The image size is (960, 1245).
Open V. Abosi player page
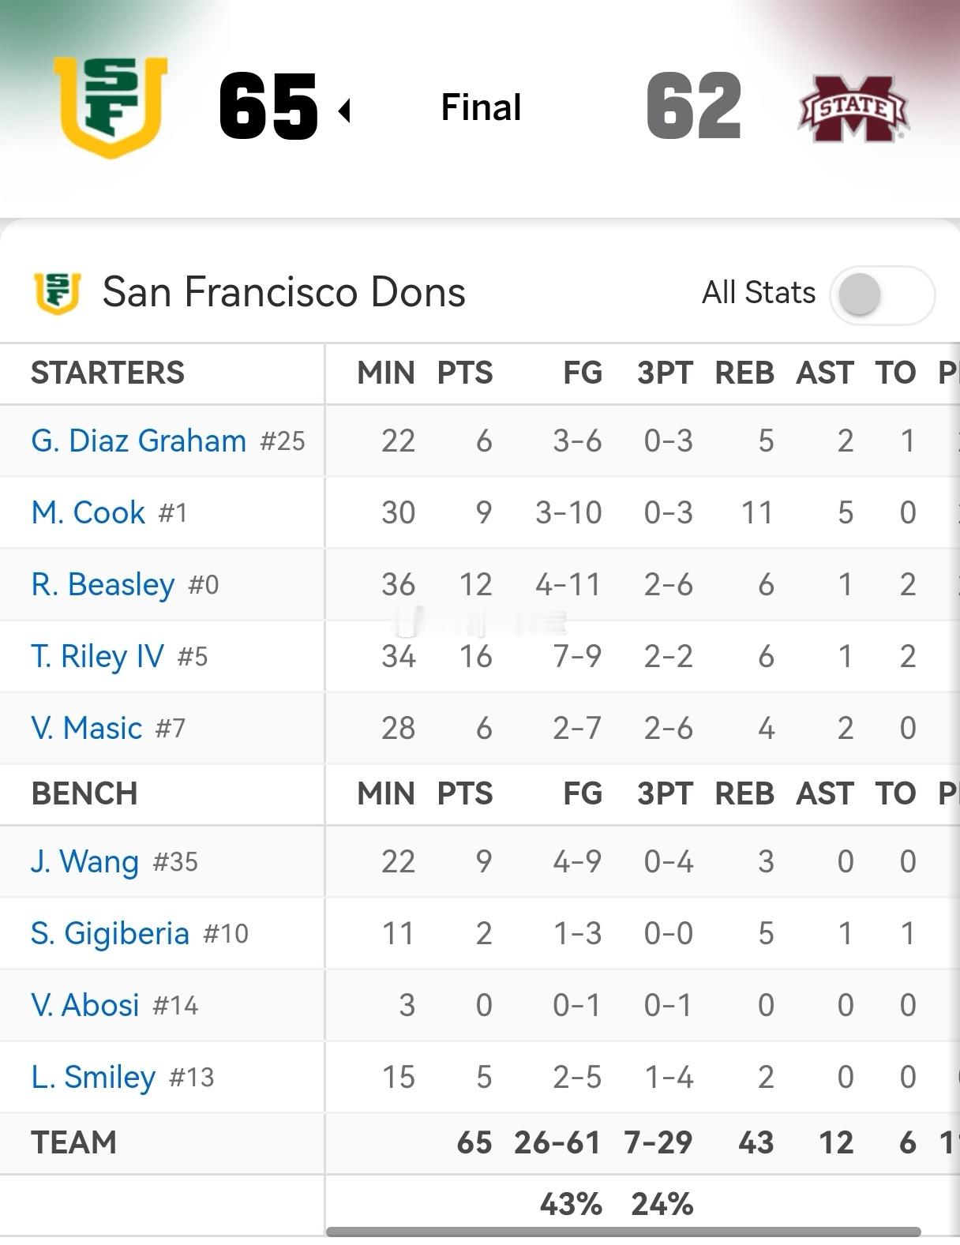click(85, 1005)
